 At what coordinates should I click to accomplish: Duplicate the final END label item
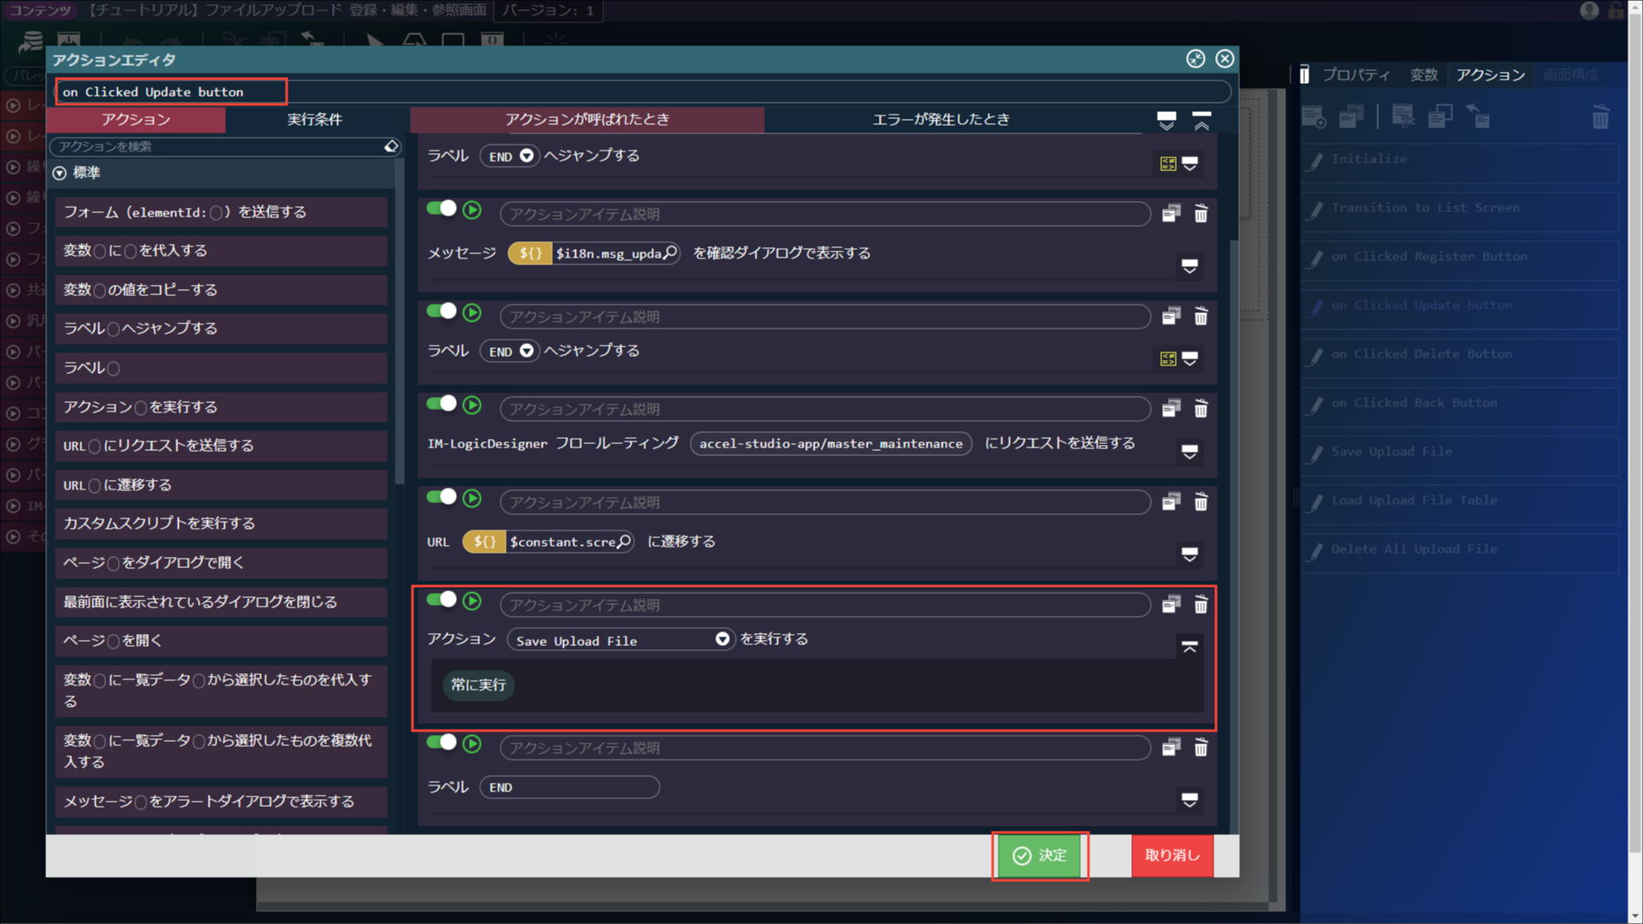click(x=1171, y=748)
